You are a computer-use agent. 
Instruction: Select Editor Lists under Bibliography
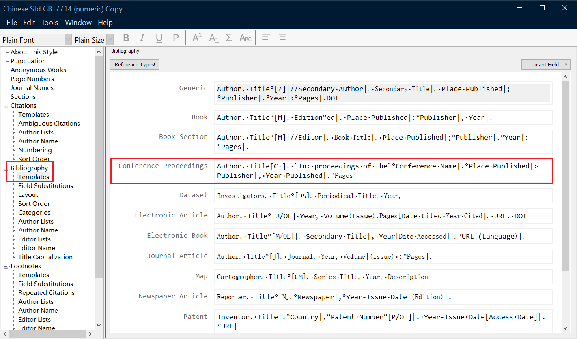(34, 239)
